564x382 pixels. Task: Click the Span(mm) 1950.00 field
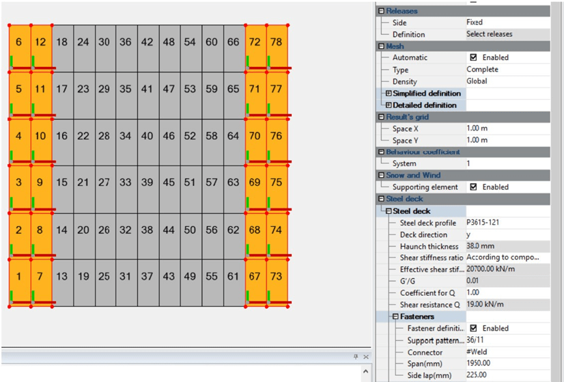pyautogui.click(x=507, y=363)
